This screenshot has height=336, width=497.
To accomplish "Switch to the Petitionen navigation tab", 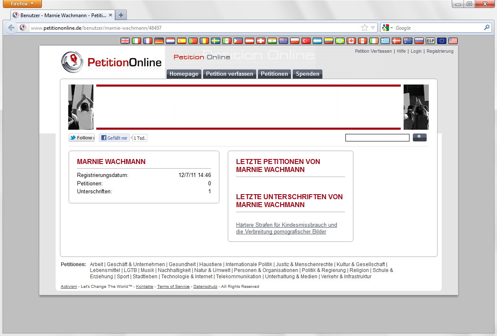I will pyautogui.click(x=274, y=74).
